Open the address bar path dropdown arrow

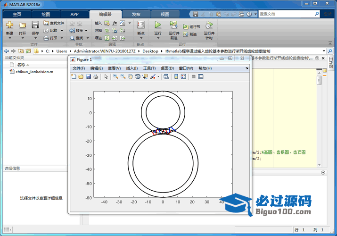tap(324, 51)
